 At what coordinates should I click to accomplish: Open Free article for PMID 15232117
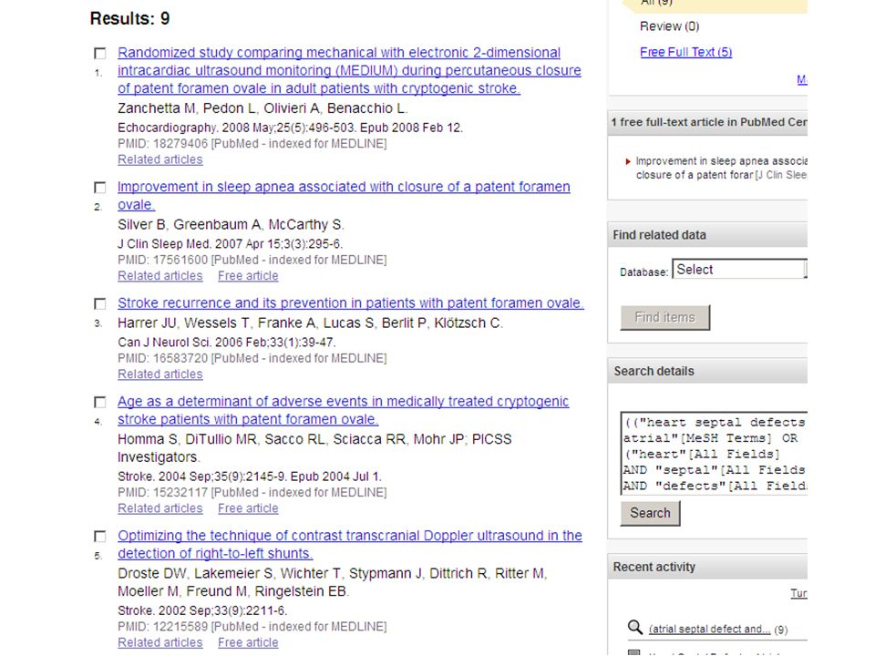click(x=248, y=508)
